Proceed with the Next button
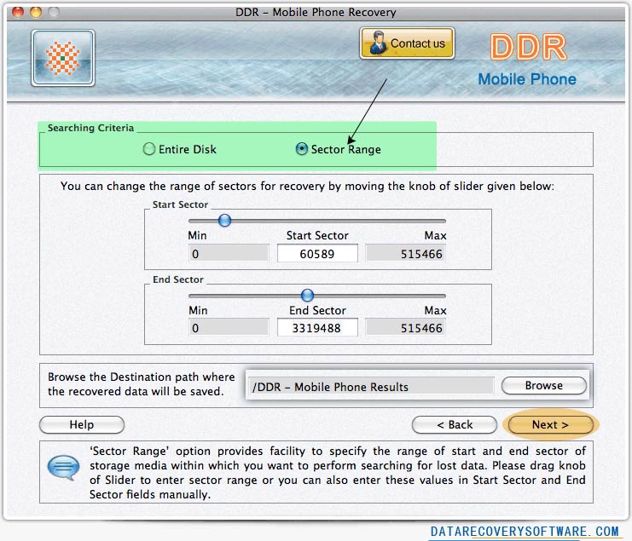This screenshot has height=541, width=632. point(551,424)
